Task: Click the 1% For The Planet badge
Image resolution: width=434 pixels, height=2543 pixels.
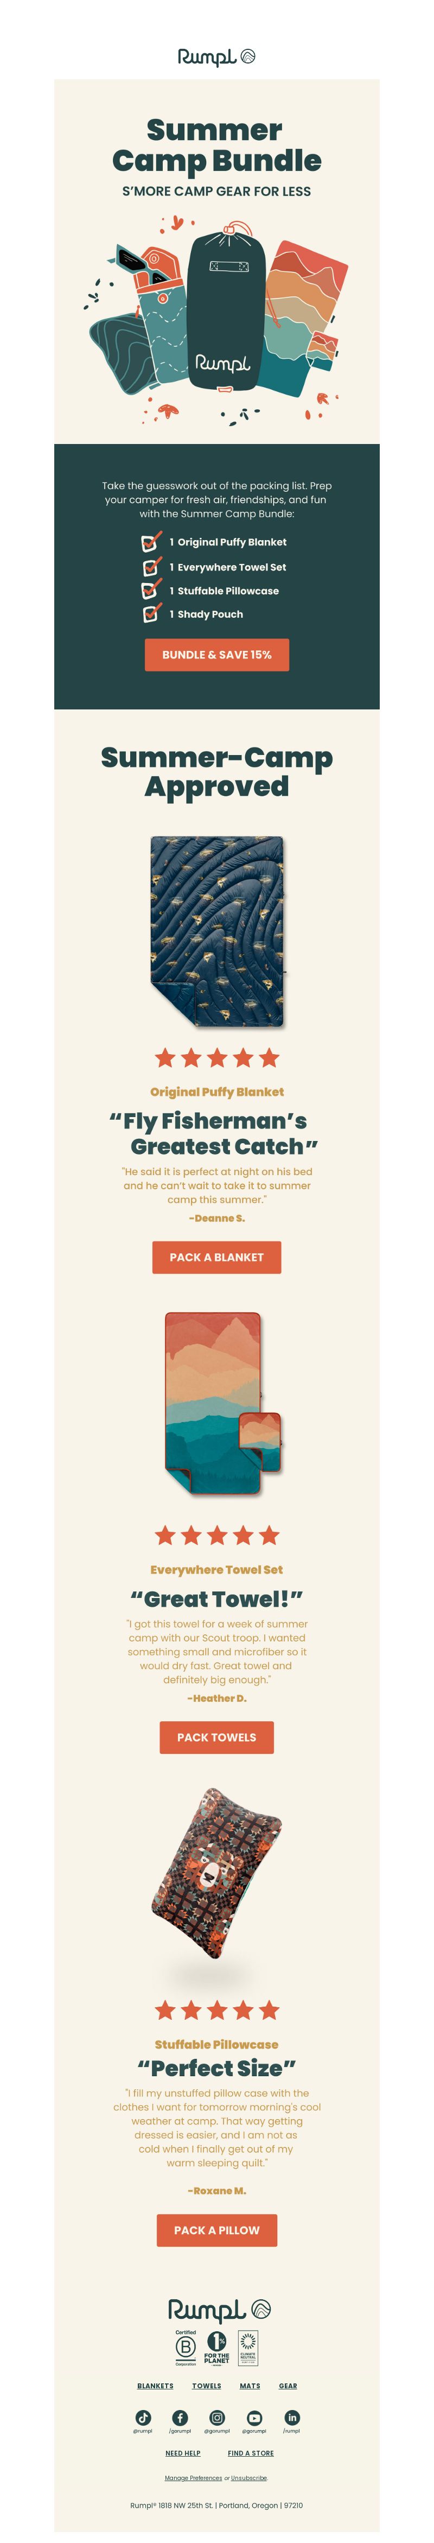Action: (x=217, y=2348)
